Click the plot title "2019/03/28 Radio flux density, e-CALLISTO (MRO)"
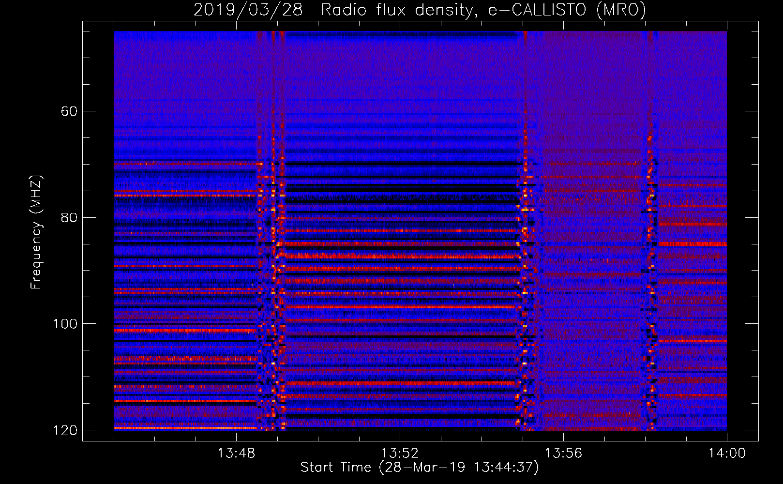783x484 pixels. point(420,10)
